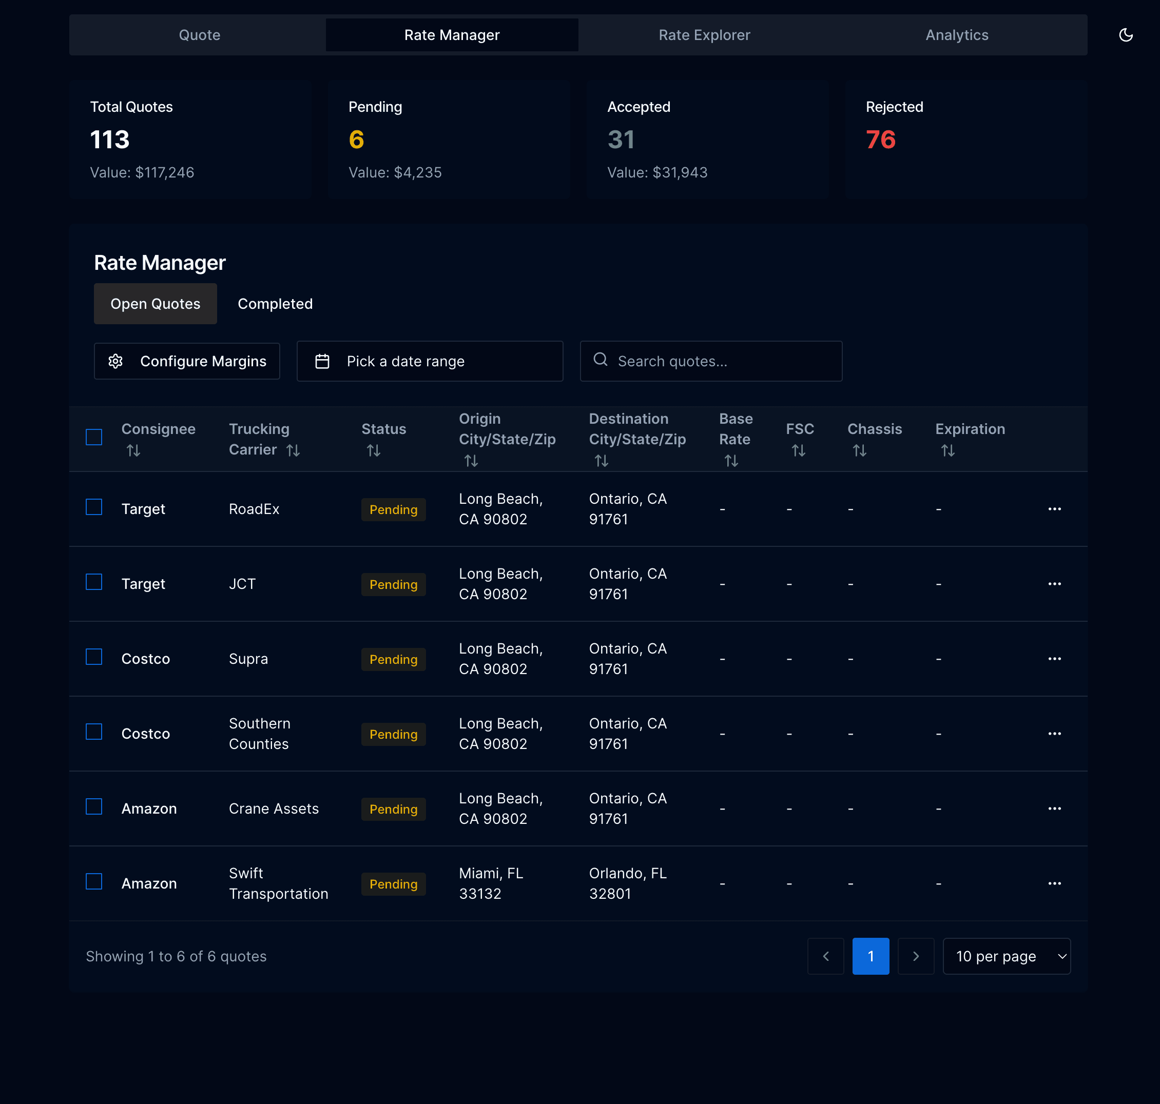Open the actions menu for the RoadEx quote
The image size is (1160, 1104).
[x=1054, y=509]
